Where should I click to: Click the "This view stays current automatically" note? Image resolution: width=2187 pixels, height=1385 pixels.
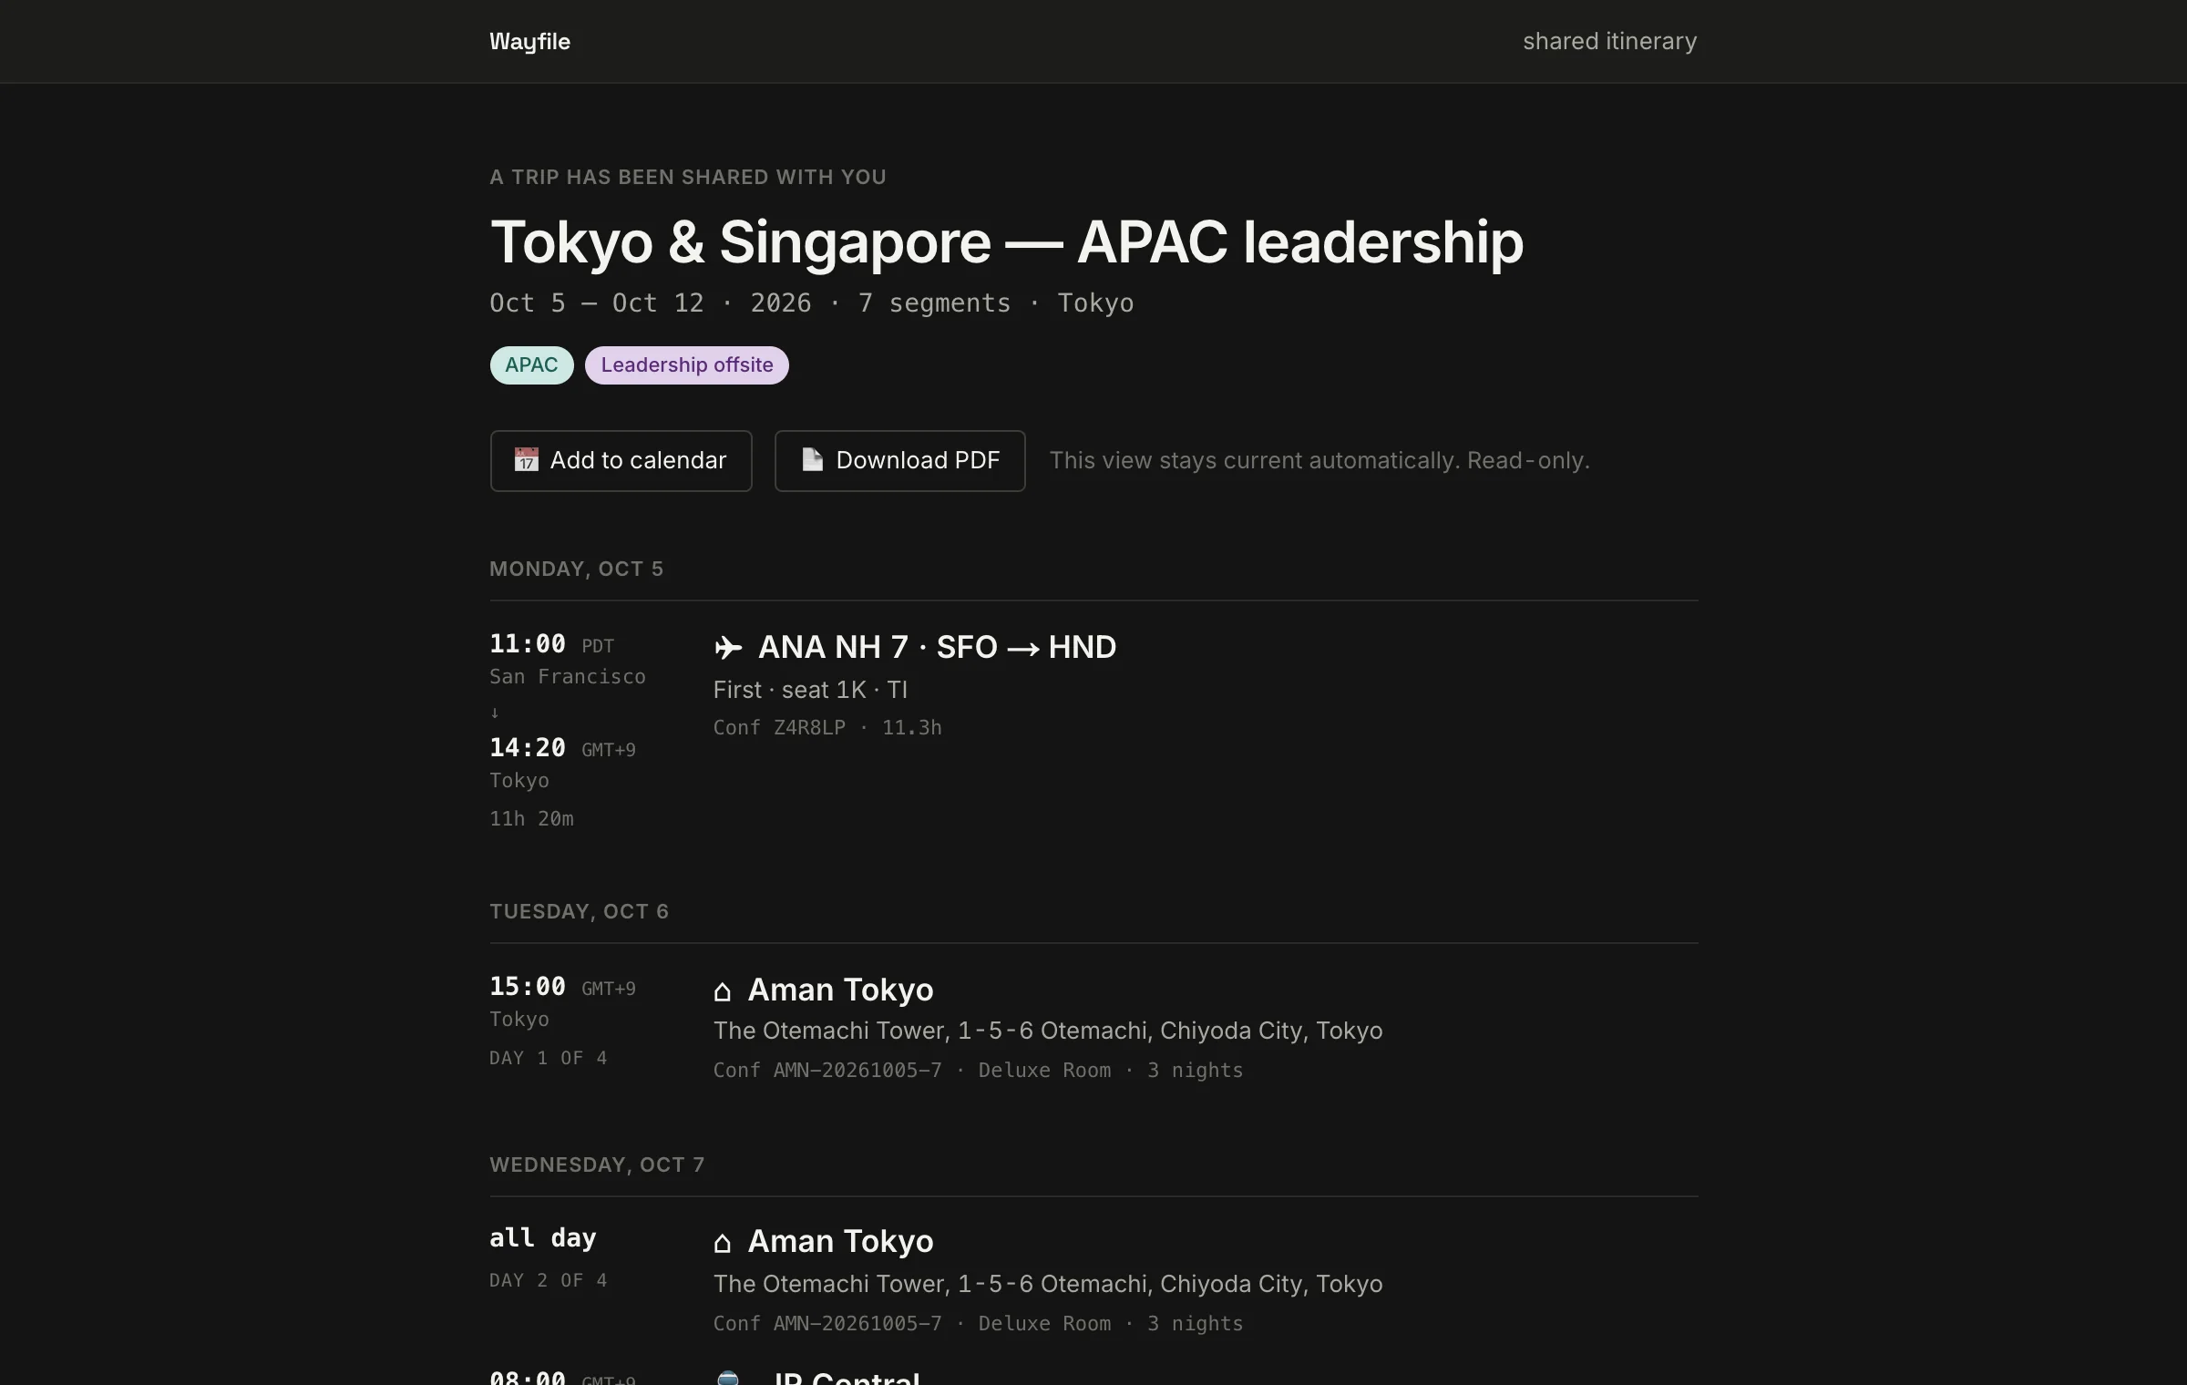[x=1319, y=461]
